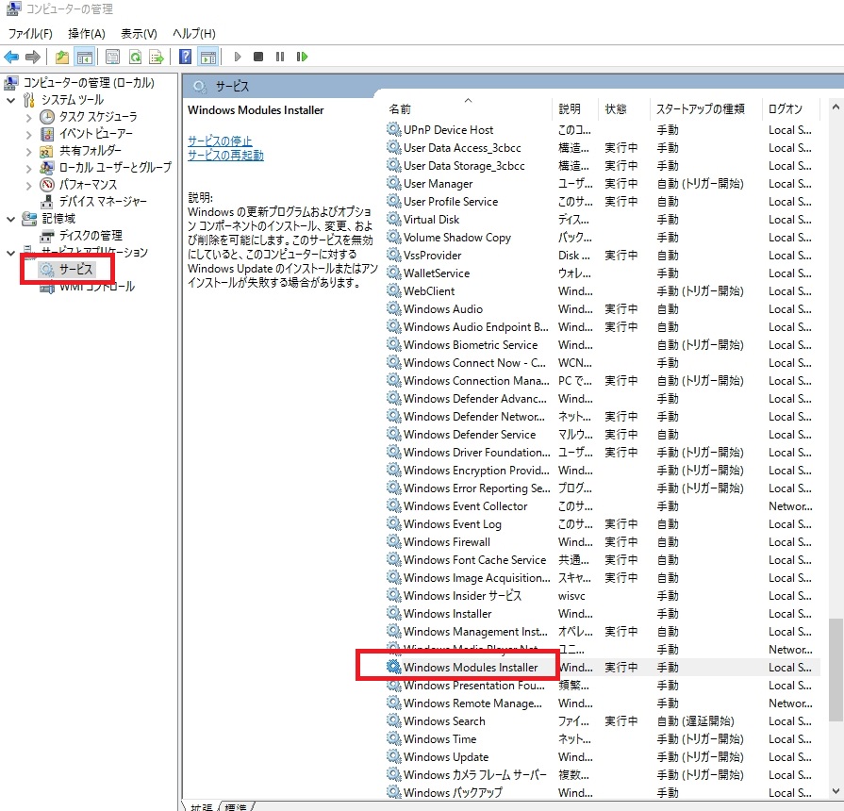Image resolution: width=844 pixels, height=811 pixels.
Task: Select the サービス item in the tree
Action: point(75,269)
